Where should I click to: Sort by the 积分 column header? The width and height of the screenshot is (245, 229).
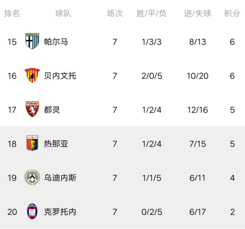tap(232, 13)
